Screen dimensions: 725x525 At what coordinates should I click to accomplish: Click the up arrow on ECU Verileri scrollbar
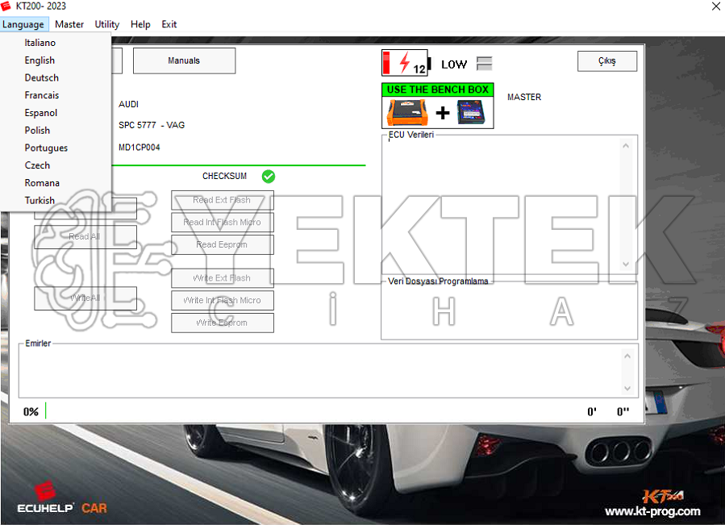627,145
